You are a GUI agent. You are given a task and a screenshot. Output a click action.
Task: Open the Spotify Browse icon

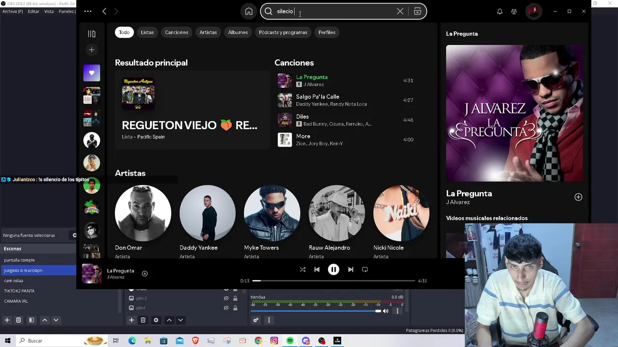[x=418, y=12]
